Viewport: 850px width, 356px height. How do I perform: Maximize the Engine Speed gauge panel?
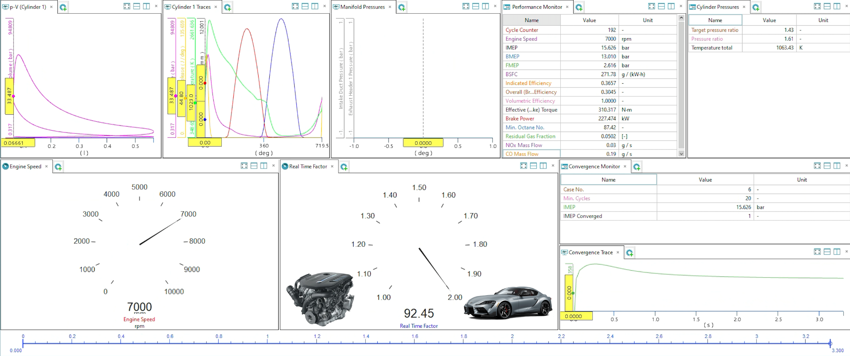click(x=244, y=166)
